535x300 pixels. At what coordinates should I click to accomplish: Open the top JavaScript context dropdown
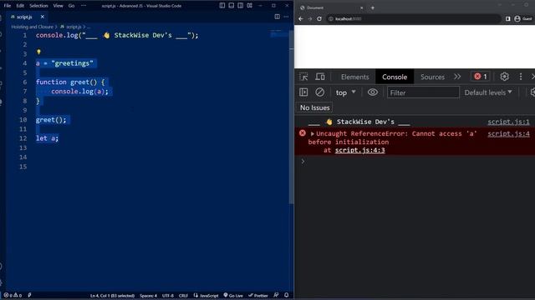pyautogui.click(x=345, y=92)
